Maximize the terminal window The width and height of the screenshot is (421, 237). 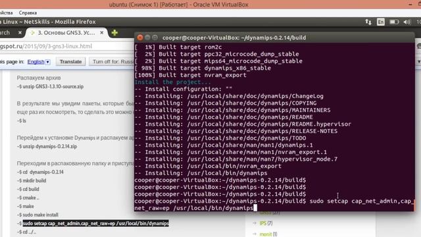155,38
